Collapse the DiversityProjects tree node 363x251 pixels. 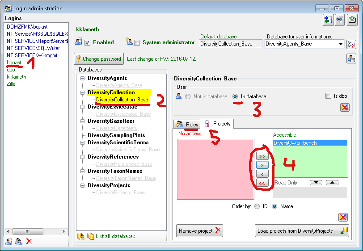point(82,185)
